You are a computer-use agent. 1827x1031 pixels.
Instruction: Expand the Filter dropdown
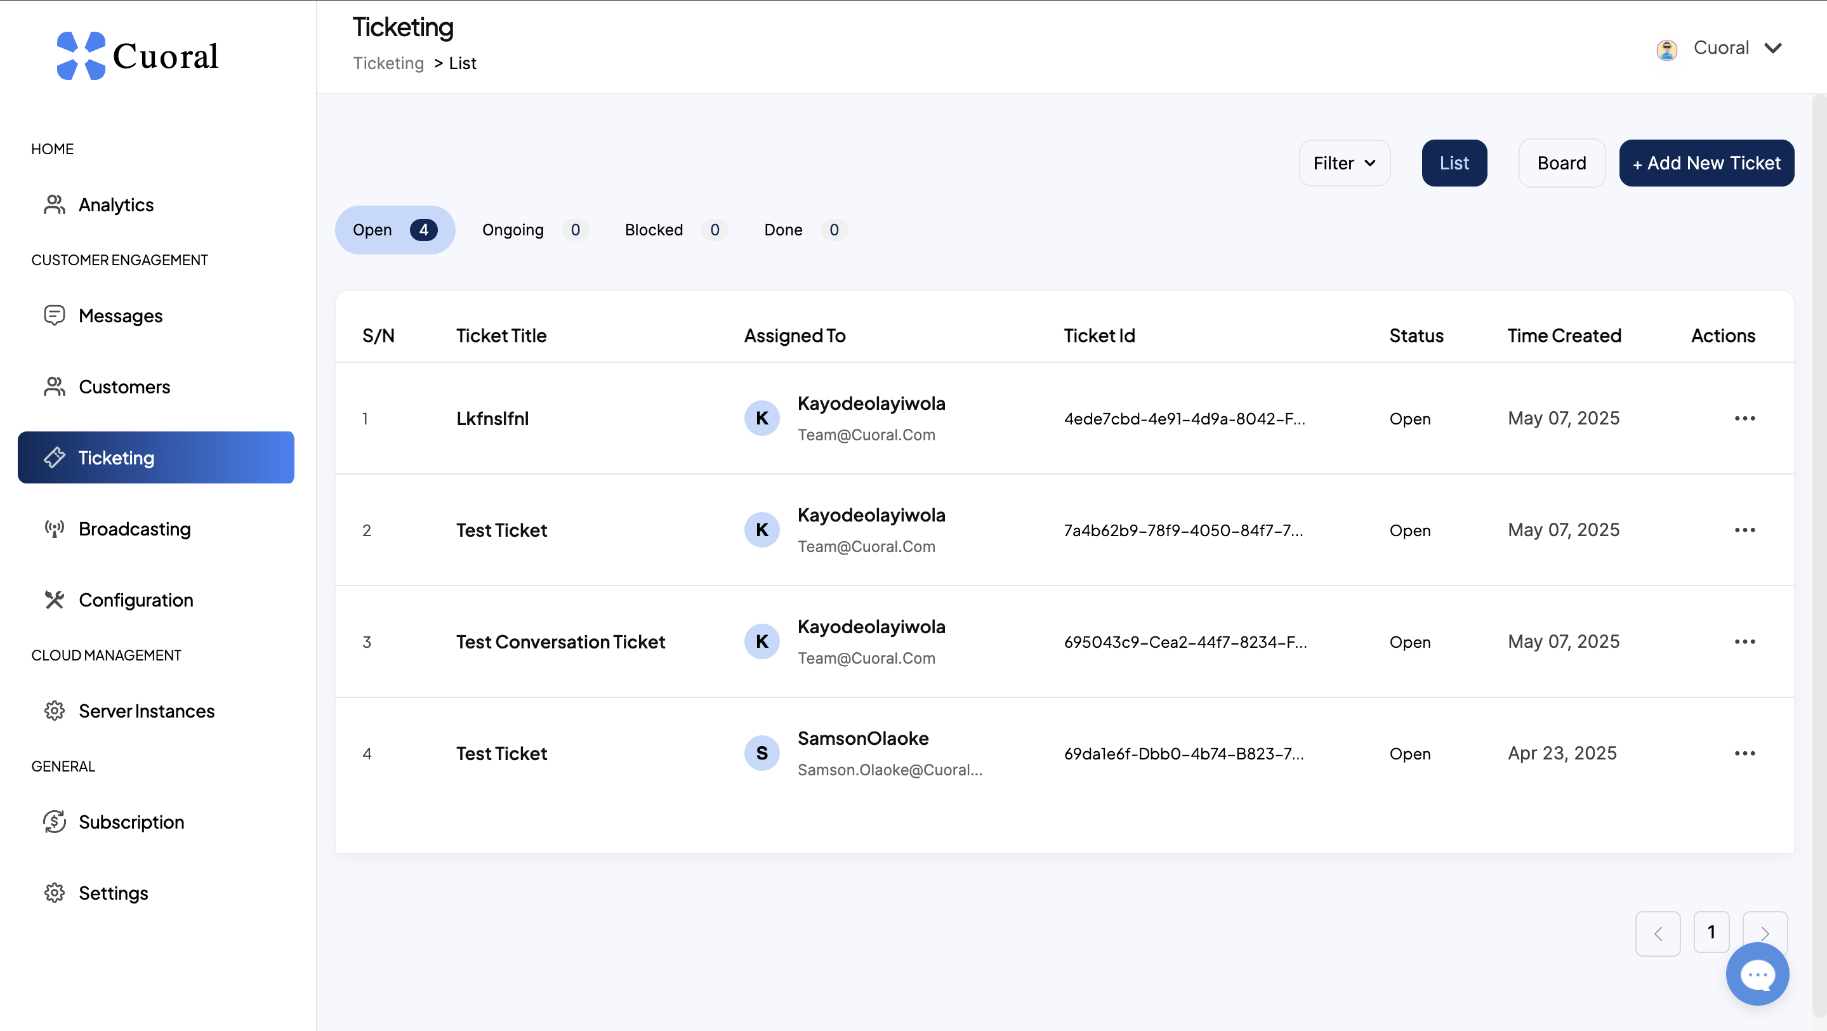pyautogui.click(x=1343, y=163)
